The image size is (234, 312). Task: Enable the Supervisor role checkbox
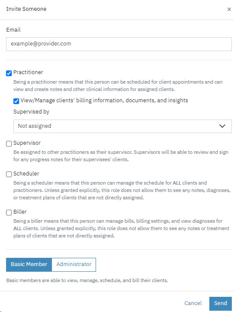[9, 144]
